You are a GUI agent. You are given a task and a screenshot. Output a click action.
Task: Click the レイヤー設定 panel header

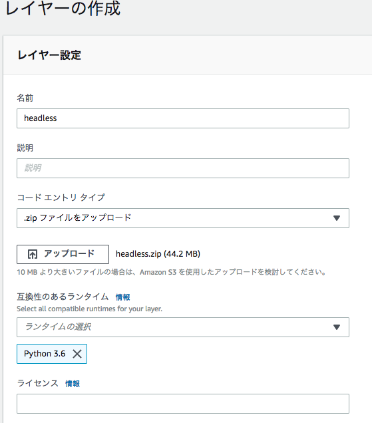pyautogui.click(x=49, y=55)
